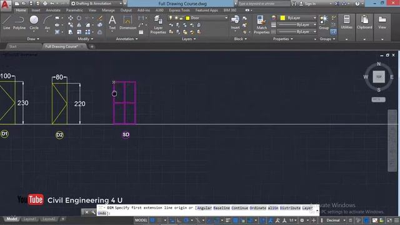Toggle the layer on/off lightbulb
This screenshot has height=225, width=400.
[x=171, y=18]
